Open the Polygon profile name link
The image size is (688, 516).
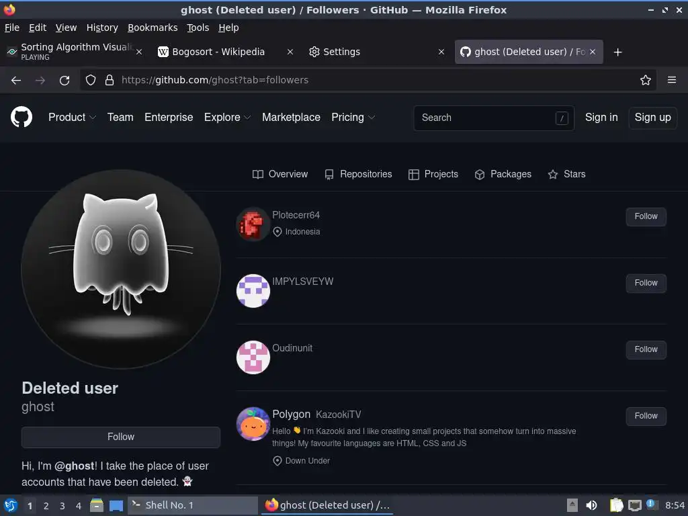291,414
